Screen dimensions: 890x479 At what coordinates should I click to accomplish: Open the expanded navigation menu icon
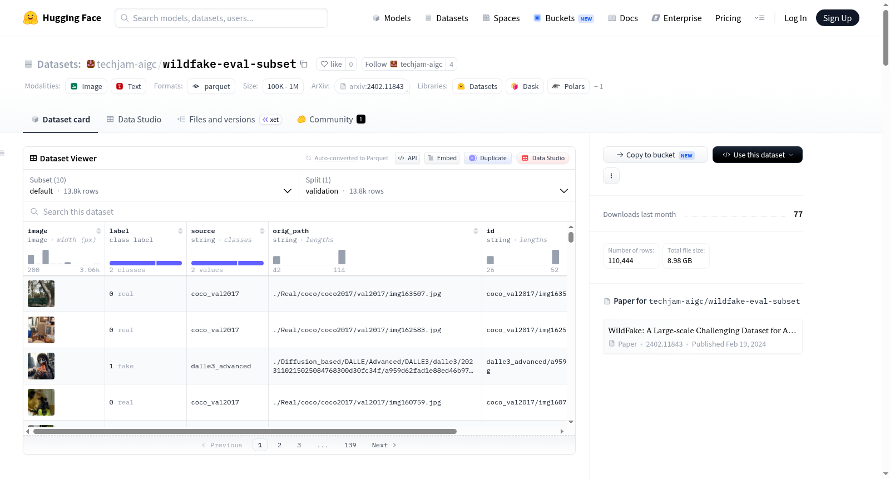tap(759, 18)
